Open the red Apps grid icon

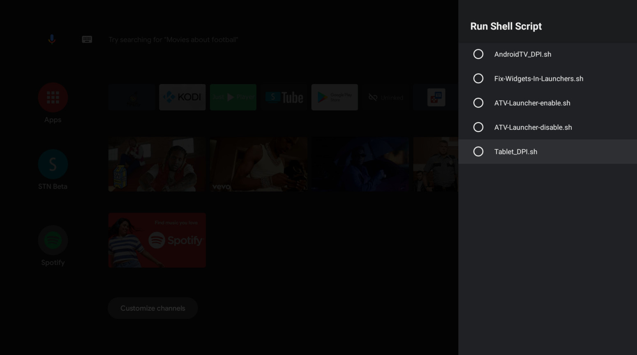(53, 97)
